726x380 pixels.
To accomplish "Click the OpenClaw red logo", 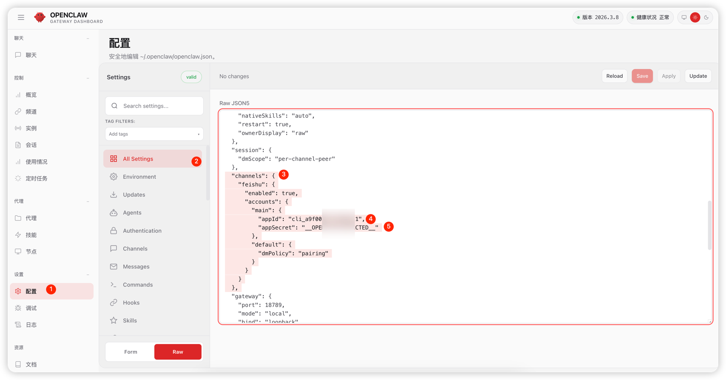I will pyautogui.click(x=40, y=18).
